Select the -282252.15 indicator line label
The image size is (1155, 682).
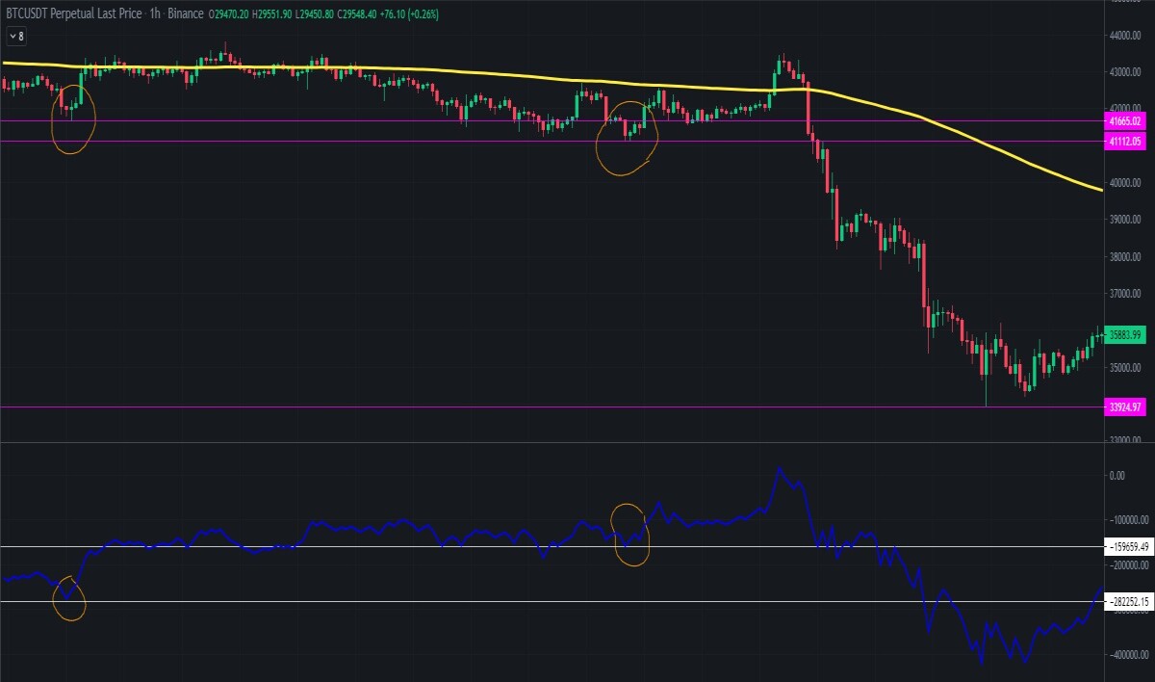pos(1127,602)
